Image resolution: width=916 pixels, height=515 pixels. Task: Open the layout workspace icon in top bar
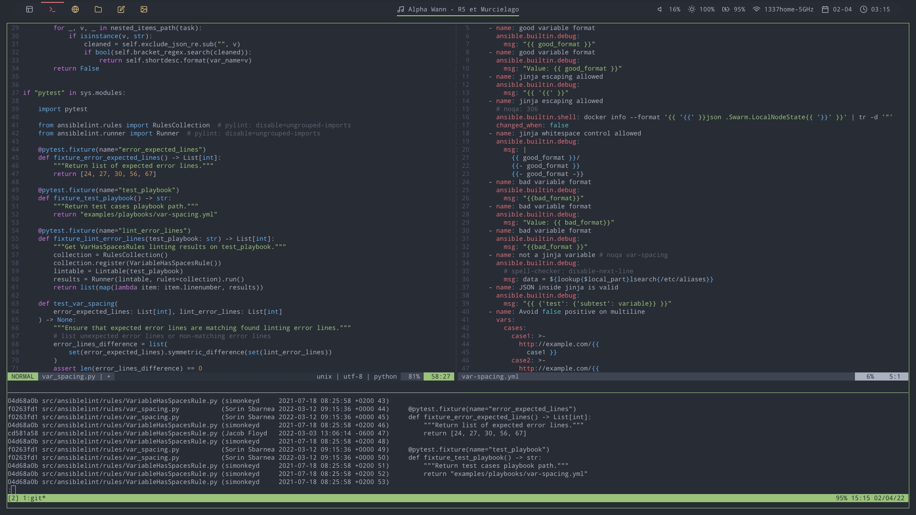29,9
